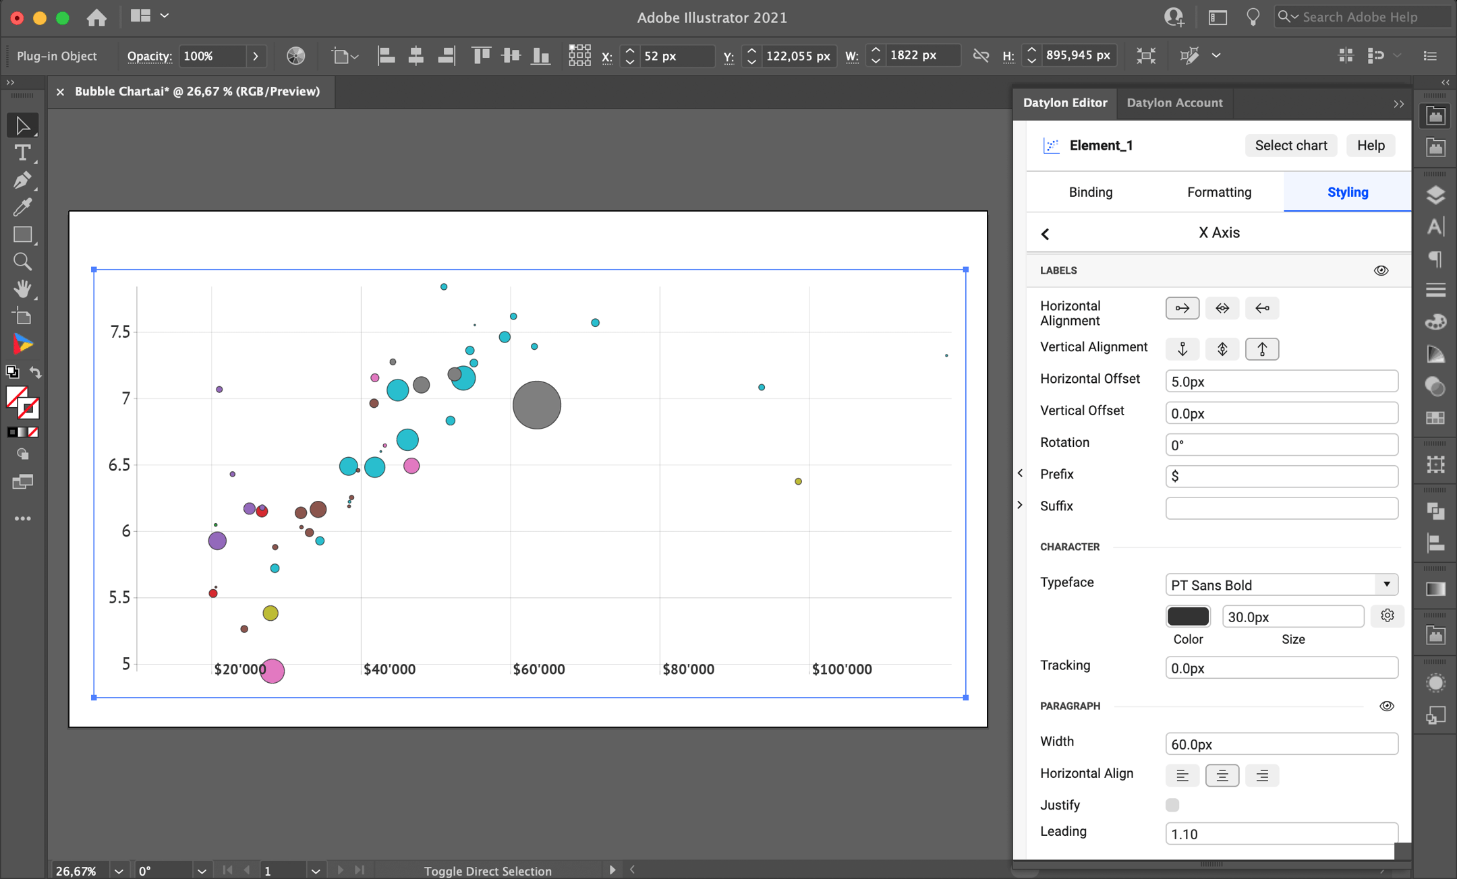
Task: Click the Select chart button
Action: 1290,145
